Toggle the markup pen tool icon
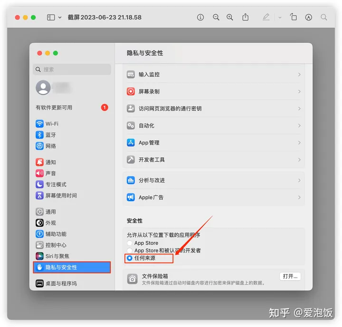 click(266, 17)
